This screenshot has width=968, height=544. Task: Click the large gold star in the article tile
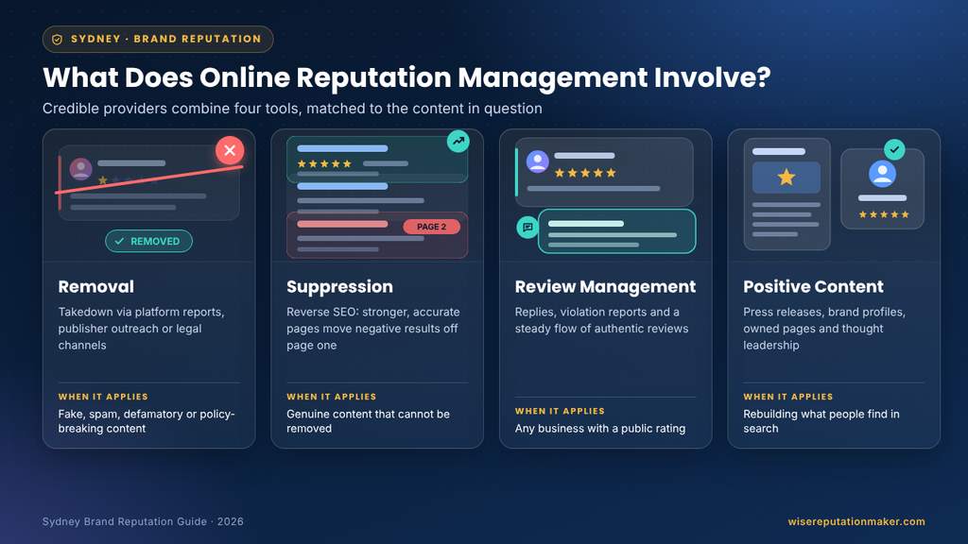[786, 178]
